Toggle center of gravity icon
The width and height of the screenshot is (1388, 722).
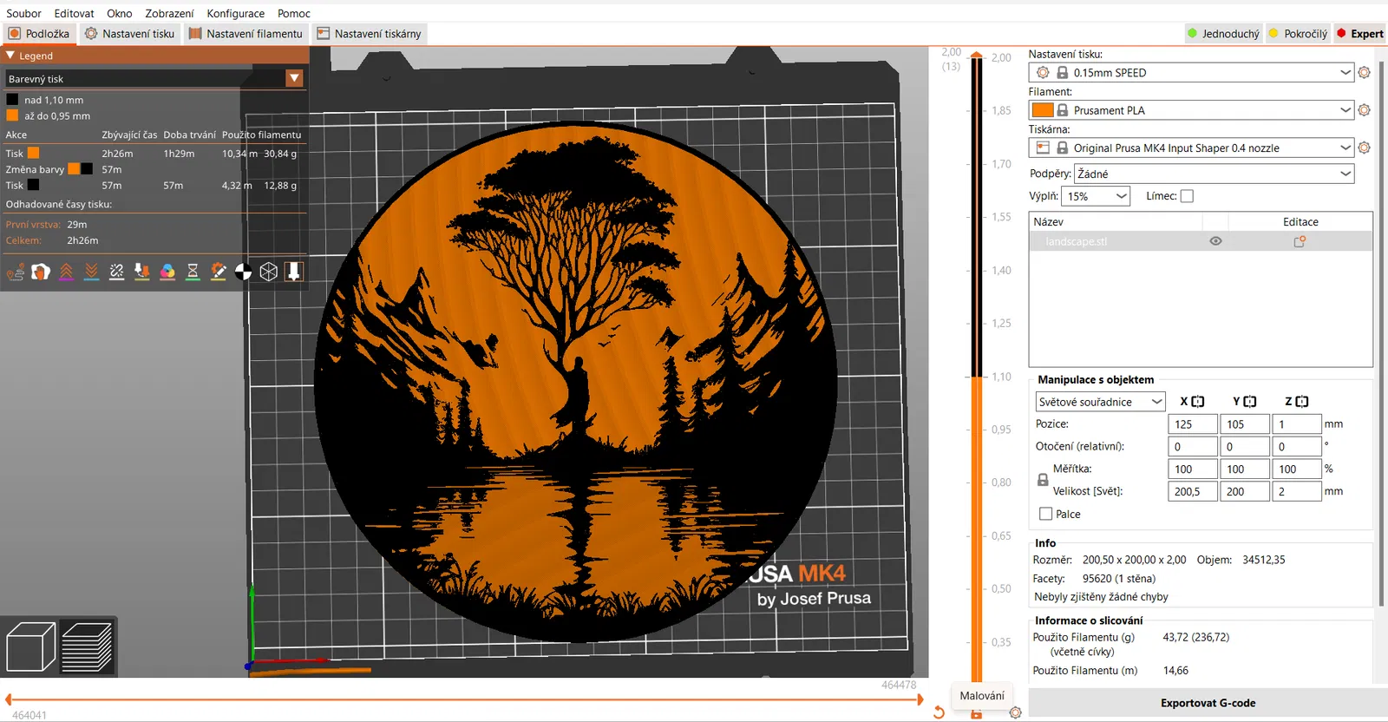pos(244,272)
